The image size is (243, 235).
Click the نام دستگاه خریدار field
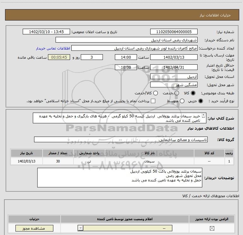(127, 40)
